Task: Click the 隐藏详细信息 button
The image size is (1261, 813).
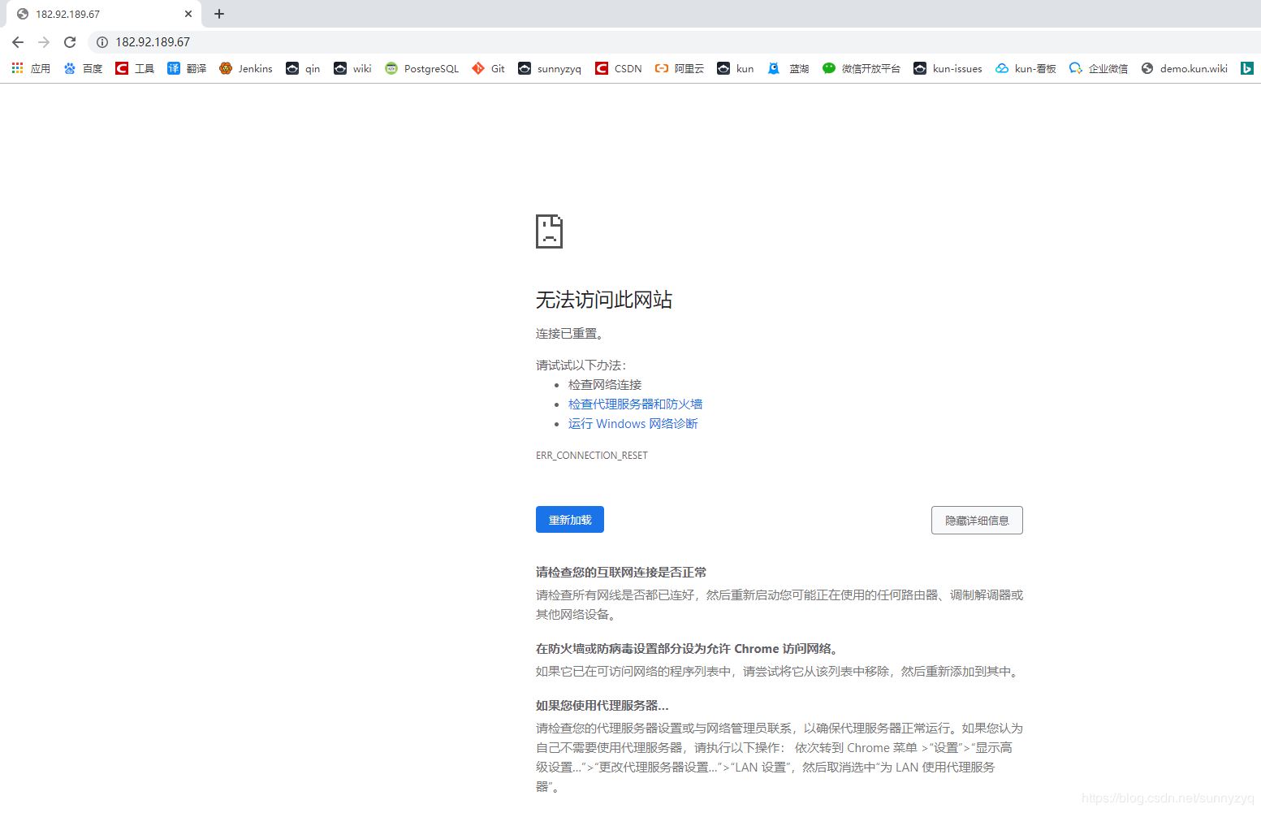Action: coord(976,520)
